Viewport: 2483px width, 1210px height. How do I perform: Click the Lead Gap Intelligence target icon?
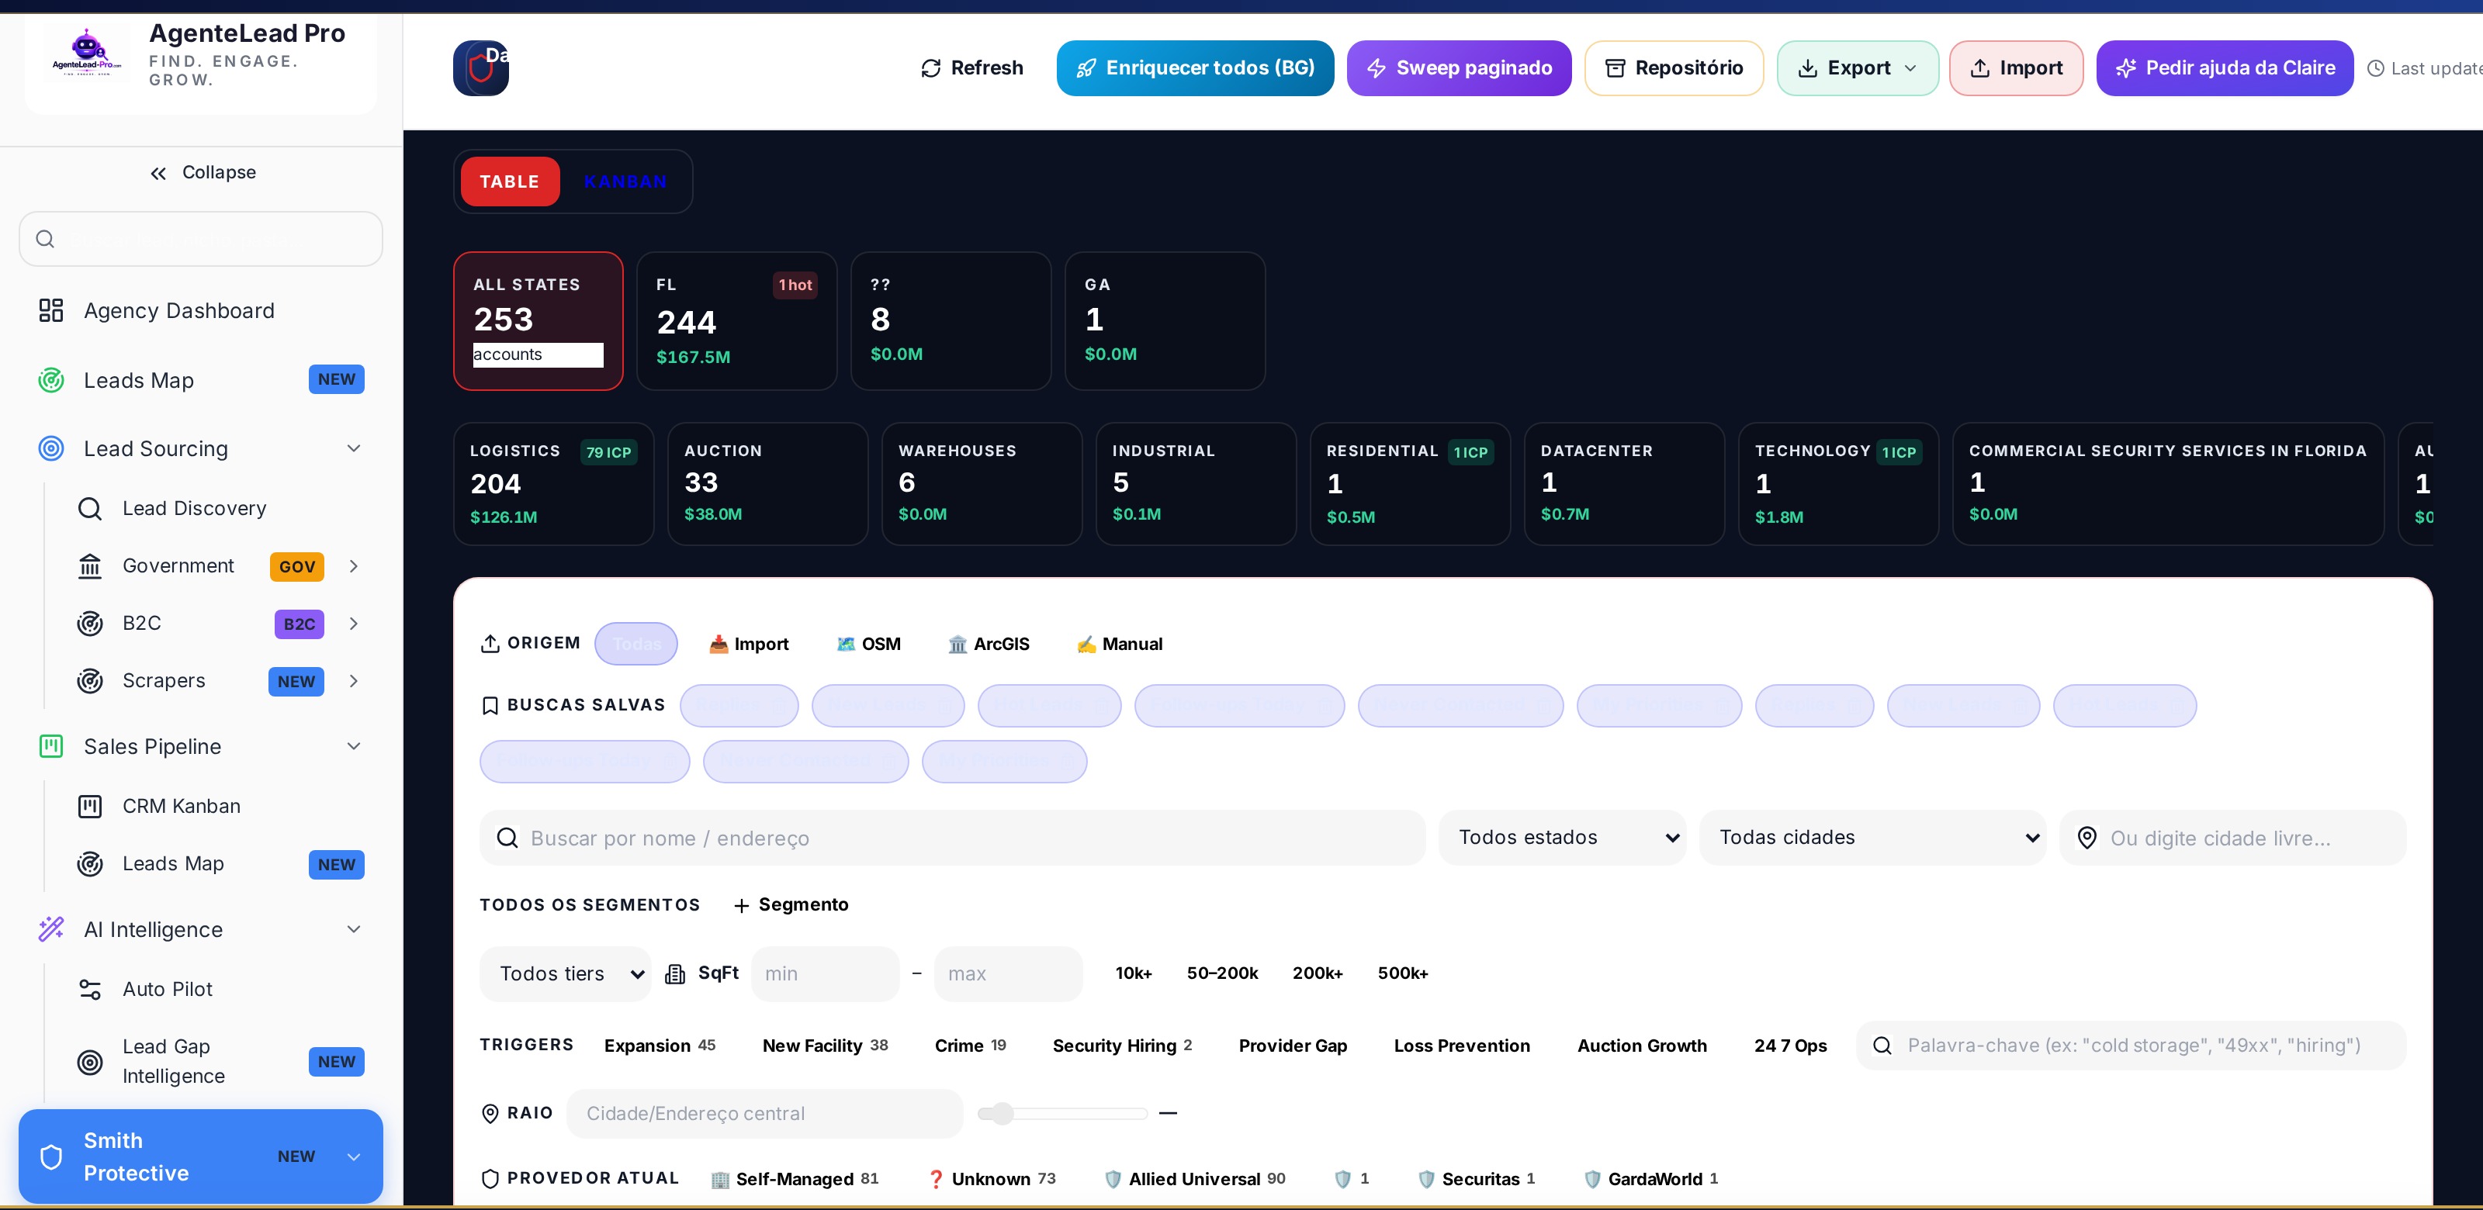90,1062
